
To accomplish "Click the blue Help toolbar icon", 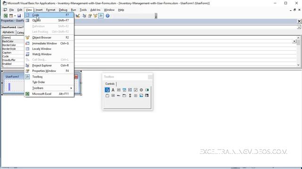I will (108, 15).
